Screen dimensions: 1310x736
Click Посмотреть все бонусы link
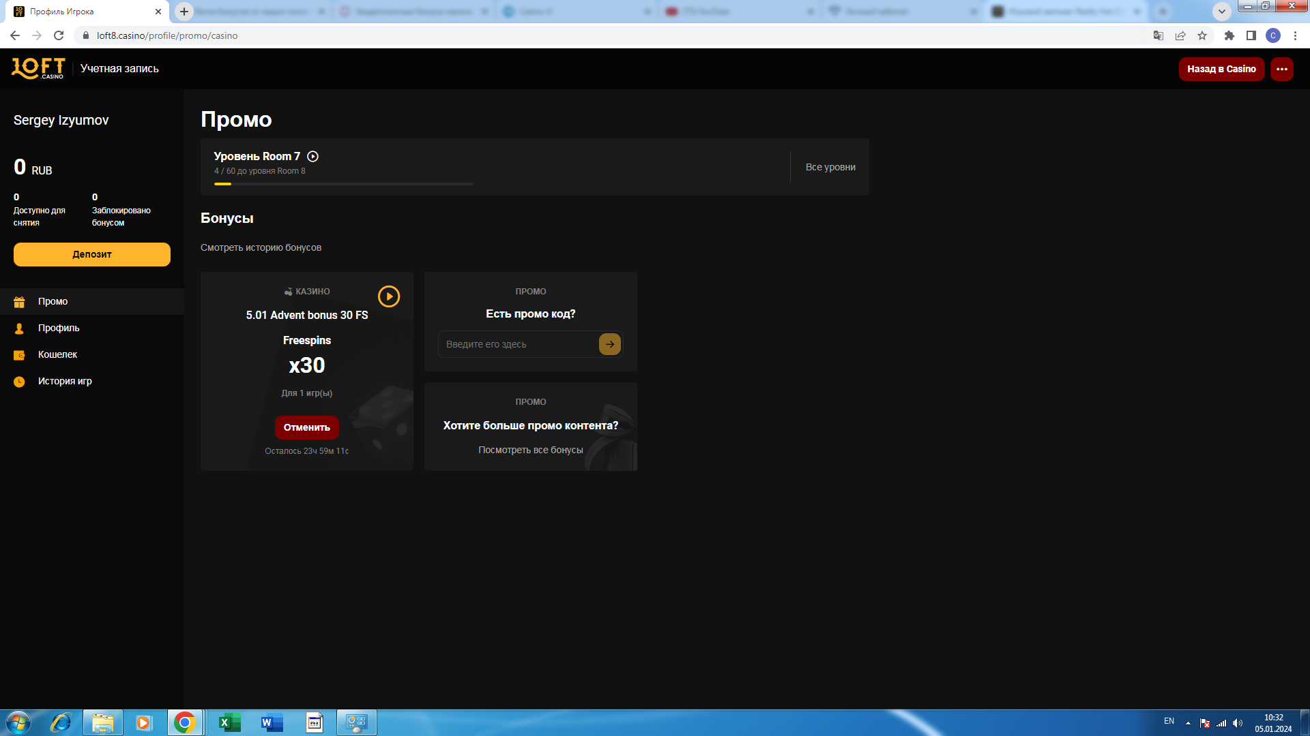pyautogui.click(x=530, y=450)
